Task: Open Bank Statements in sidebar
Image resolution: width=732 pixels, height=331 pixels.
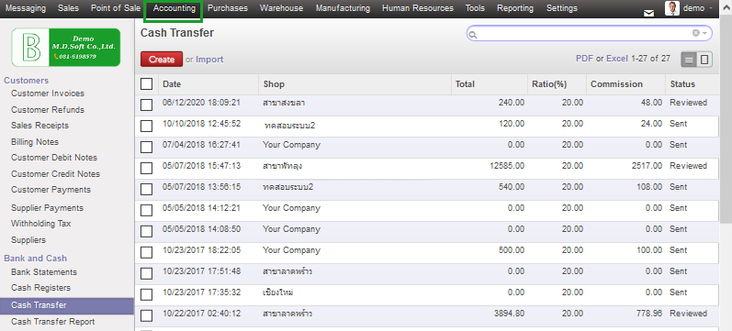Action: point(44,271)
